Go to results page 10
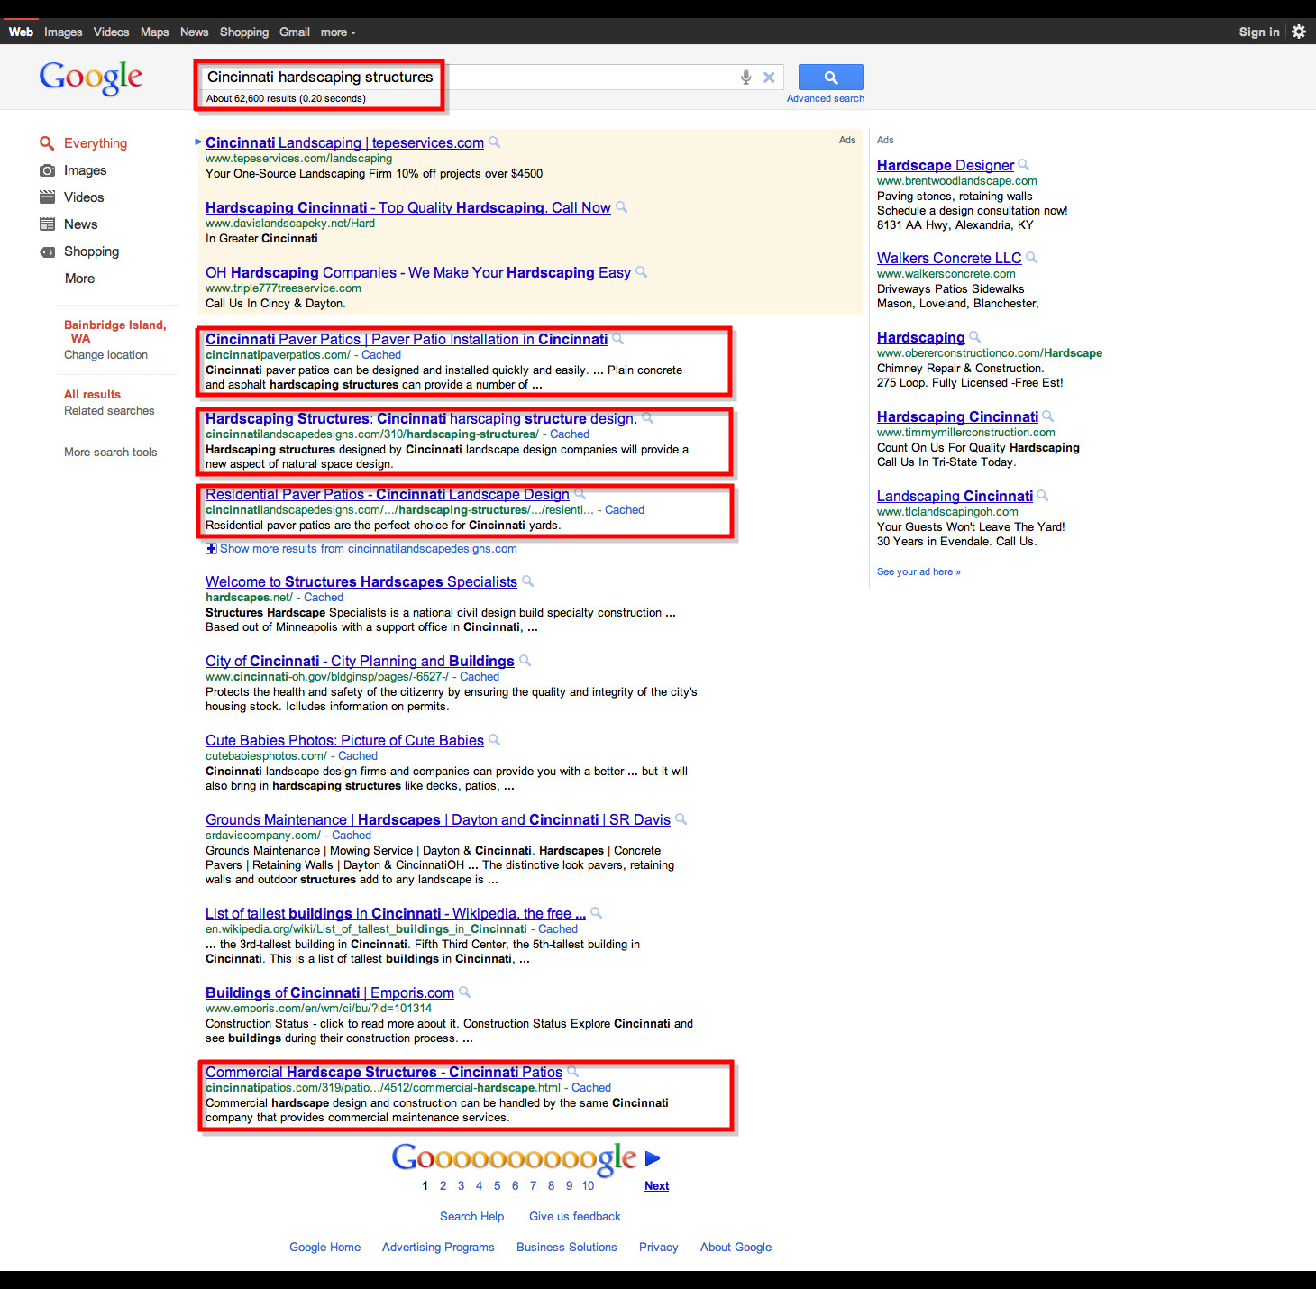This screenshot has width=1316, height=1289. 588,1186
